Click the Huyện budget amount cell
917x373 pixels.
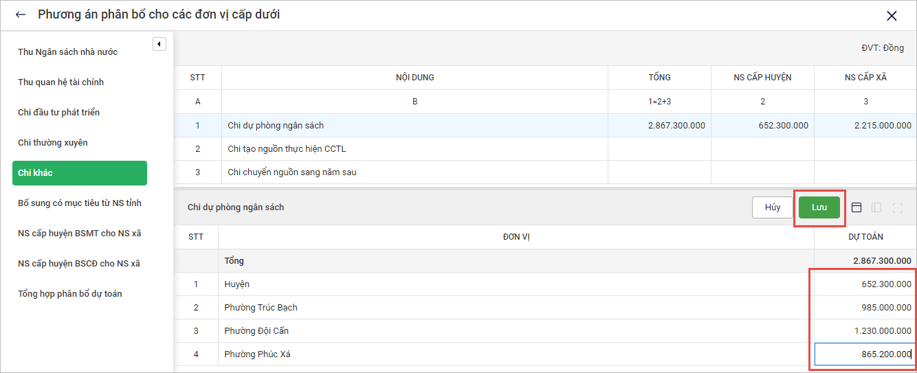click(863, 284)
